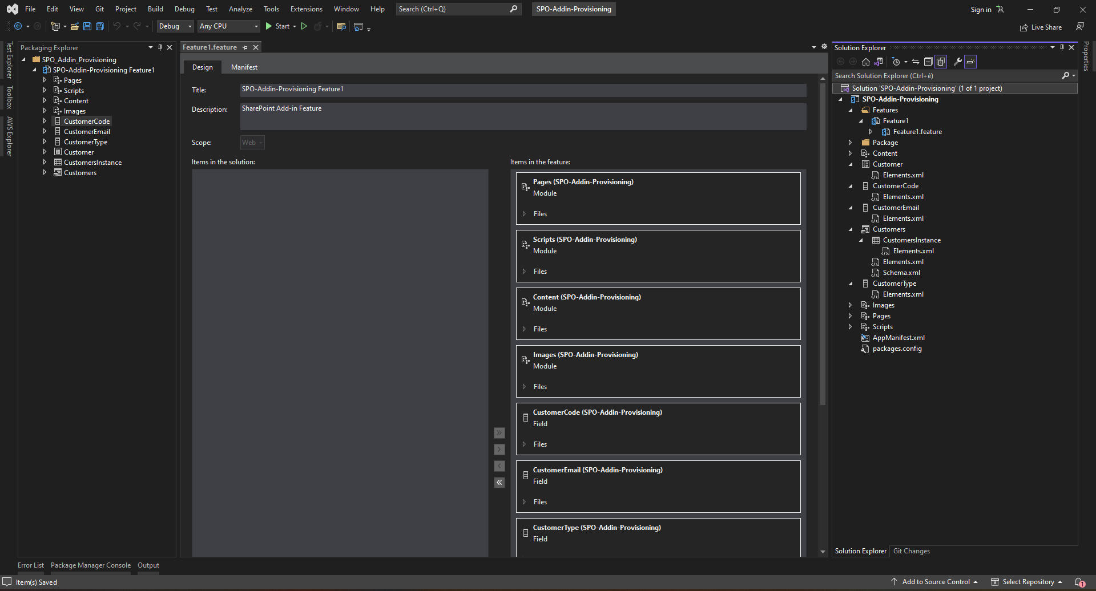Open the AWS Explorer side tab
The image size is (1096, 591).
9,136
